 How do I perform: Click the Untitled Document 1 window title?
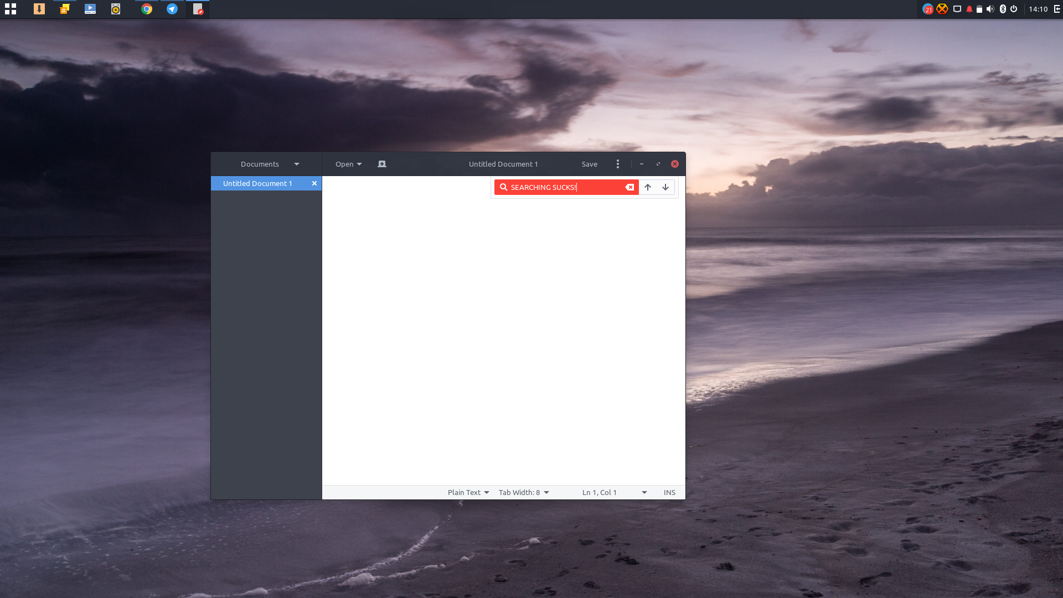(503, 164)
